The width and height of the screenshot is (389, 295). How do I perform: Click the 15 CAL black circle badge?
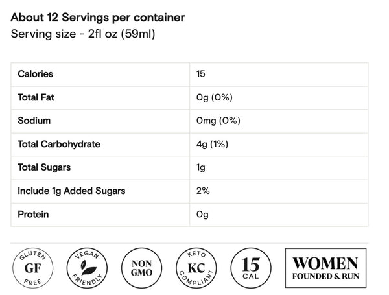tap(250, 267)
